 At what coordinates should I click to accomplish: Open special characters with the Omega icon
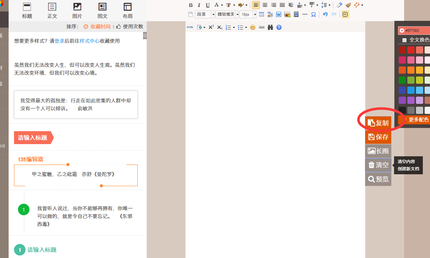click(x=314, y=14)
